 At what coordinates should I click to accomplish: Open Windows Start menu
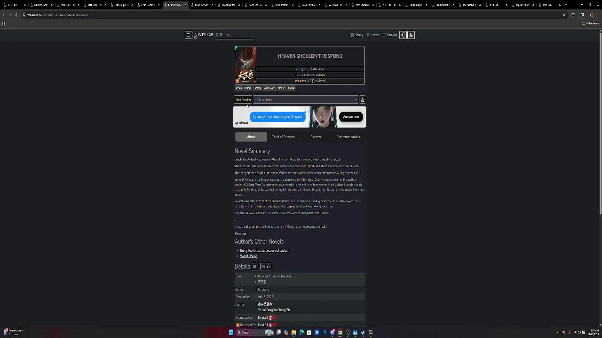231,332
